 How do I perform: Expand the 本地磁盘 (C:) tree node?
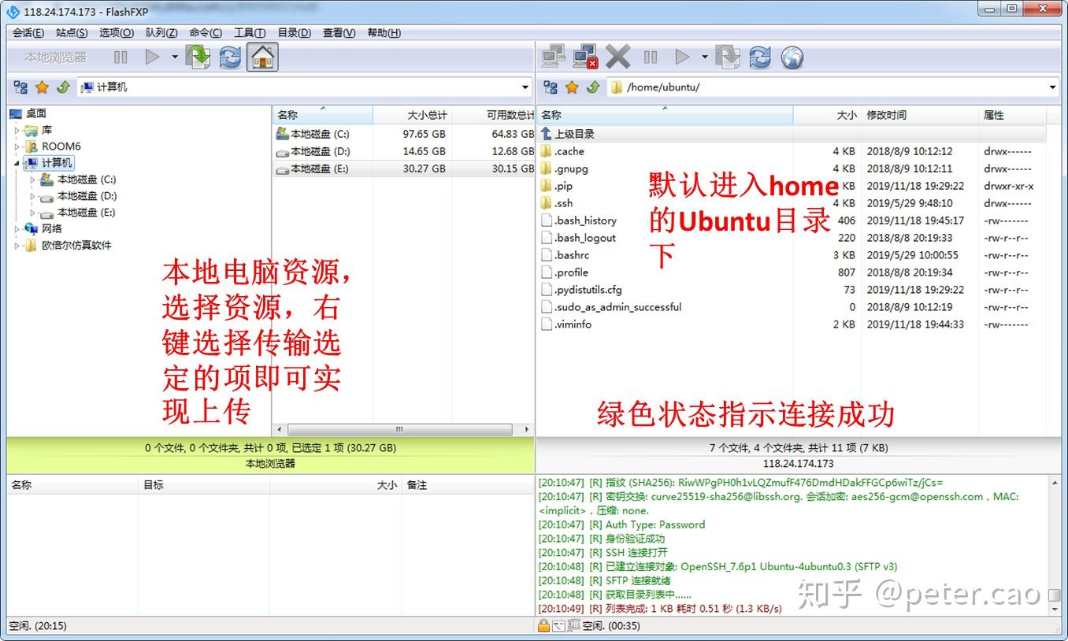coord(32,180)
